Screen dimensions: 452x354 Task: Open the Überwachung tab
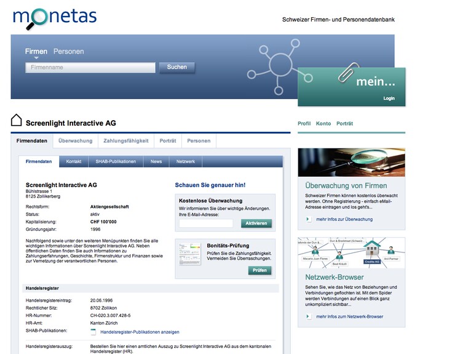(76, 141)
